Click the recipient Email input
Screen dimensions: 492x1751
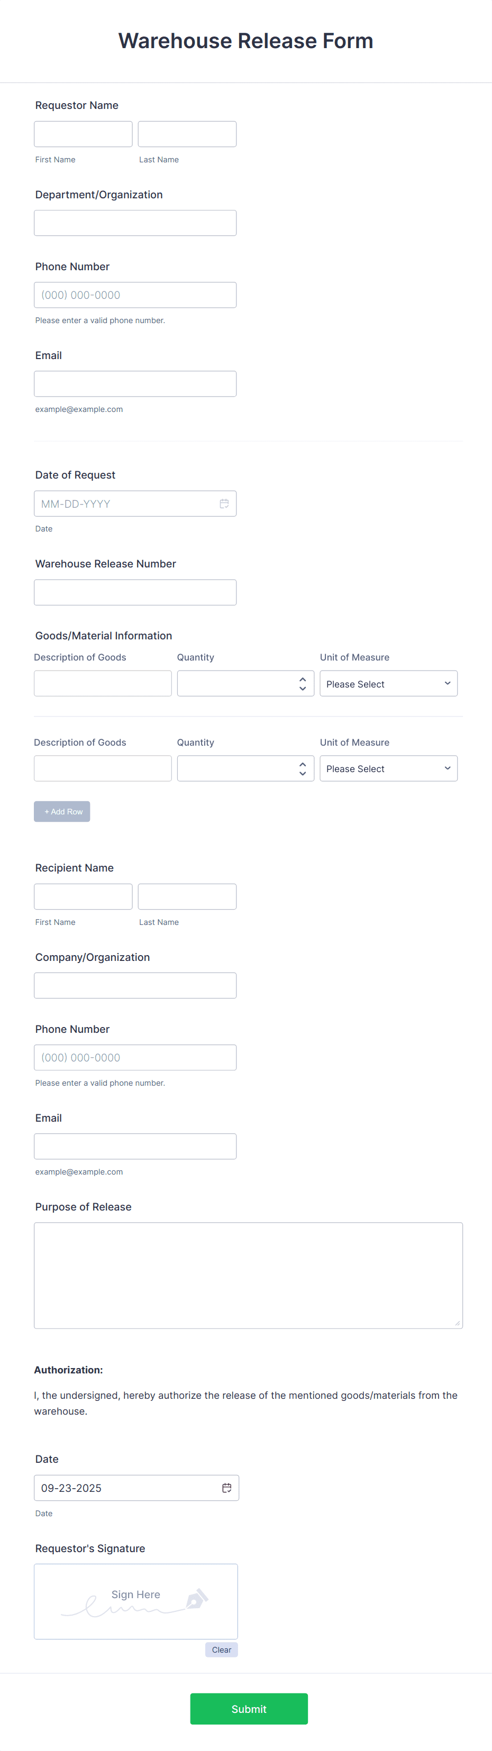tap(135, 1145)
